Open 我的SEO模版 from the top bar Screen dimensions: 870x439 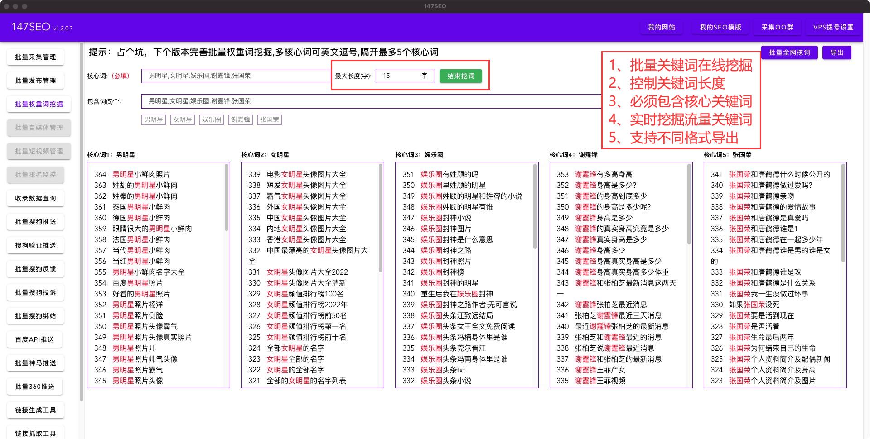[x=720, y=27]
